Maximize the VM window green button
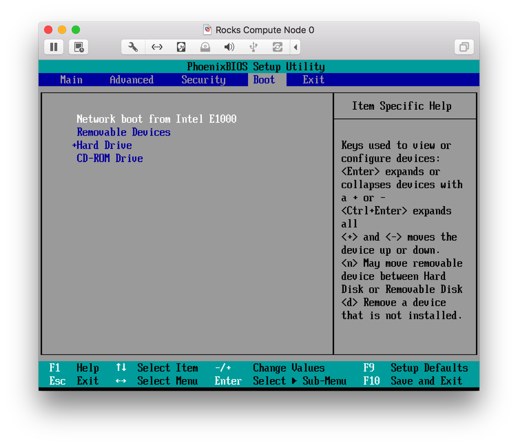The width and height of the screenshot is (518, 446). pyautogui.click(x=76, y=30)
